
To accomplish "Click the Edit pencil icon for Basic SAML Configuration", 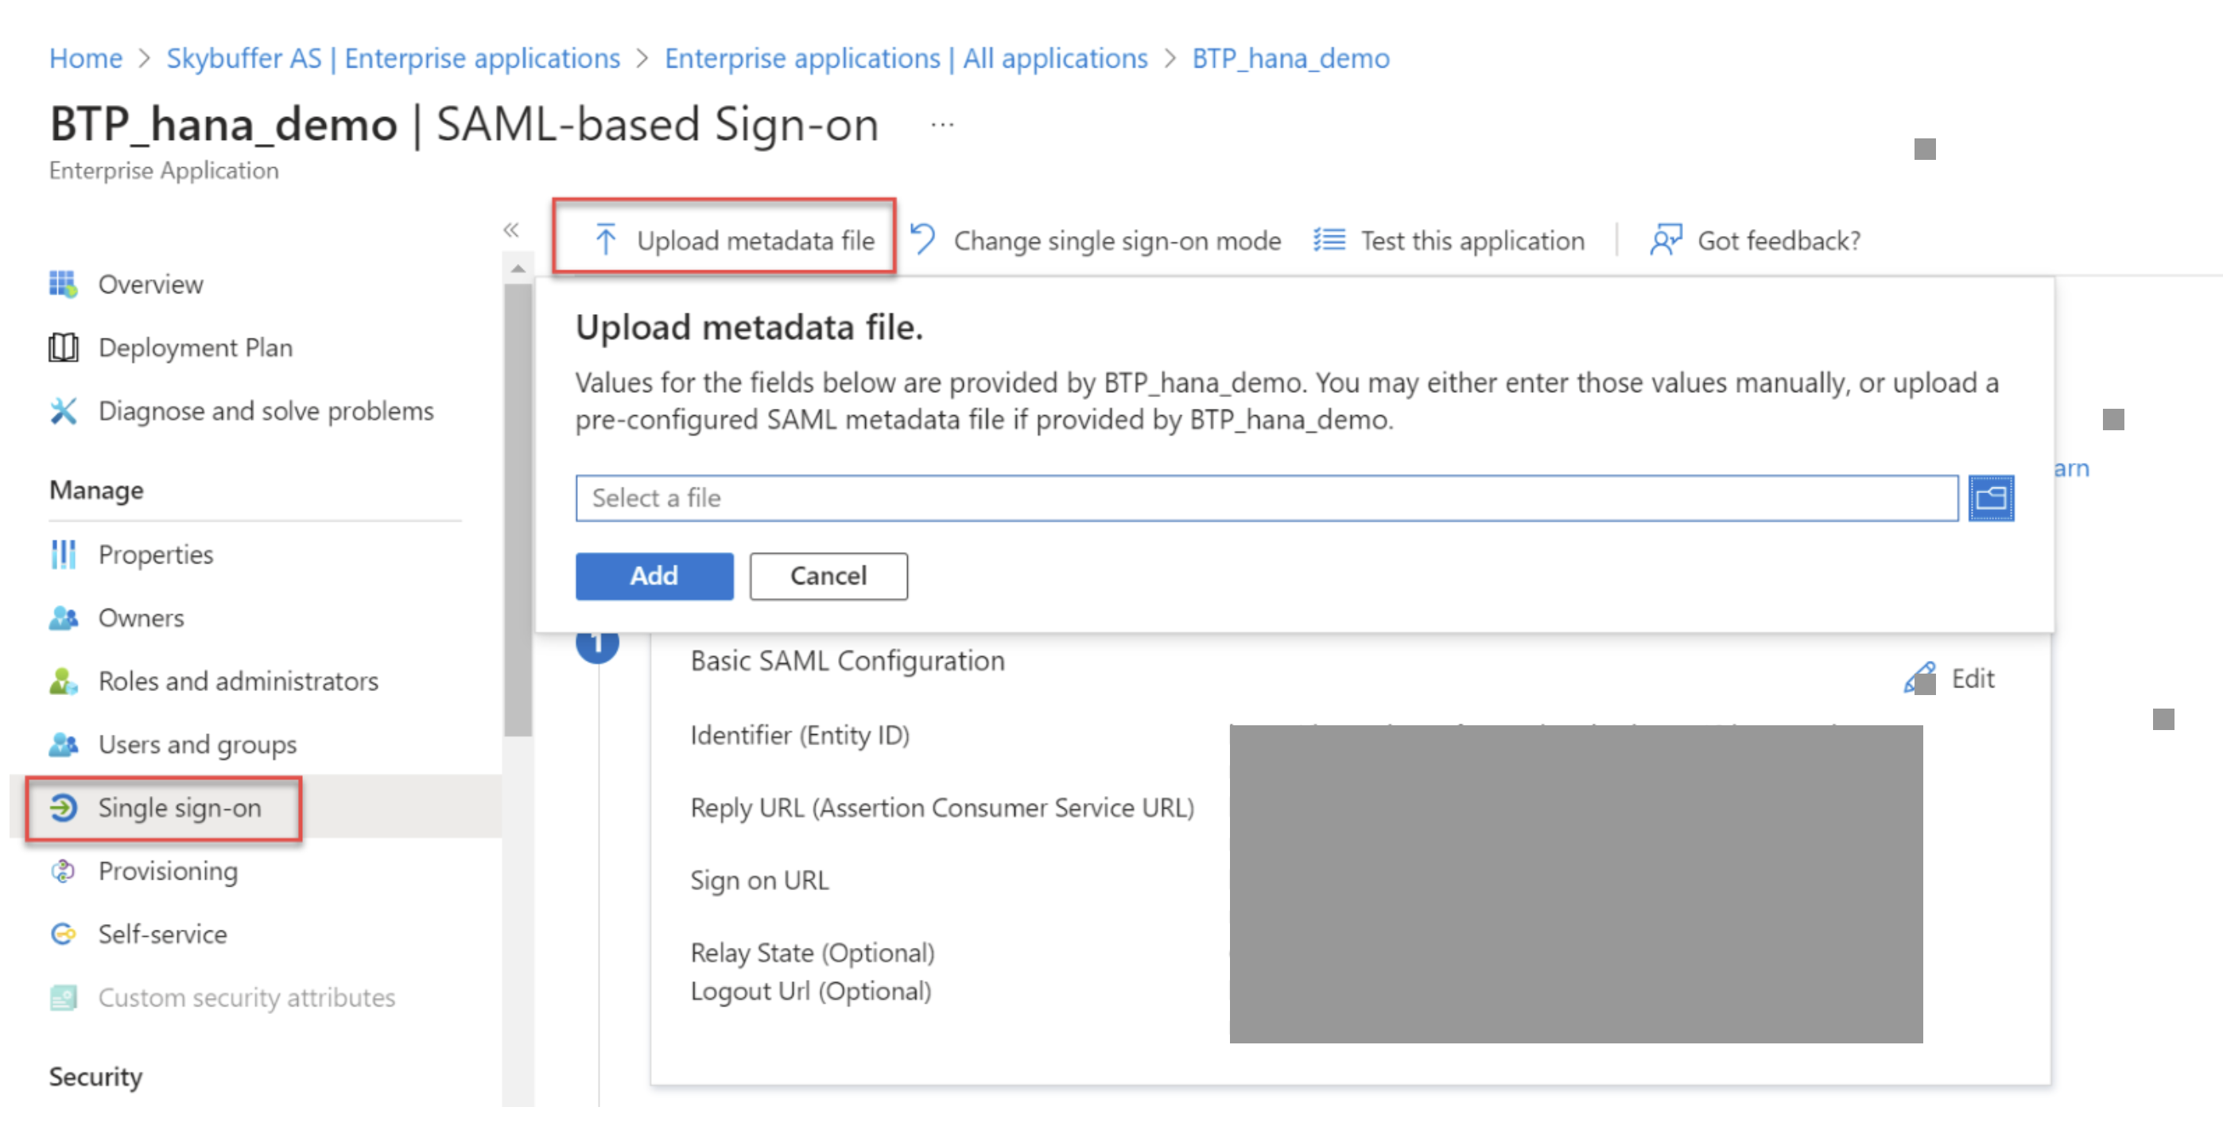I will pos(1918,678).
